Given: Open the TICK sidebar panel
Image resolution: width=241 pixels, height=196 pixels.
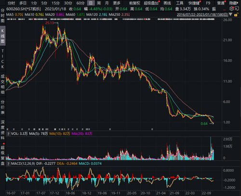Looking at the screenshot, I should click(2, 59).
